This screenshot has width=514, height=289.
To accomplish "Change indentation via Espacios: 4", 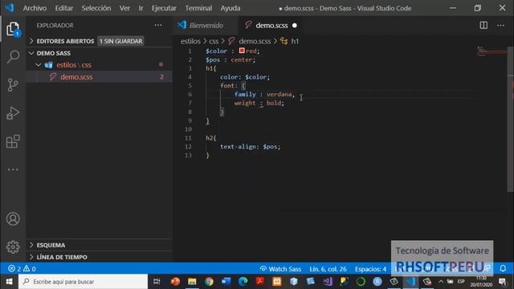I will [x=370, y=269].
